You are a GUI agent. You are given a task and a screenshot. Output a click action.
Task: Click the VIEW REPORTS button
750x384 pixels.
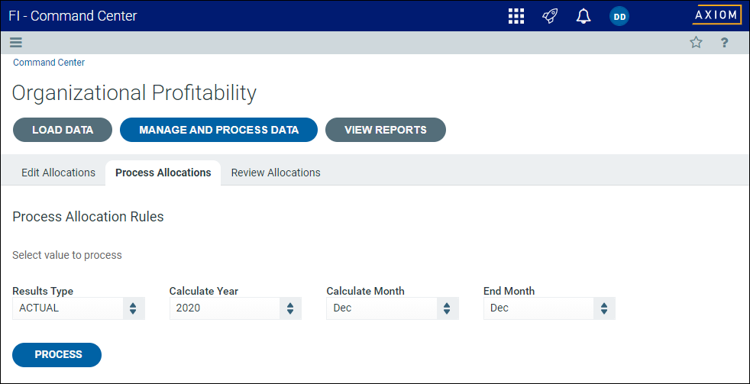(x=386, y=130)
